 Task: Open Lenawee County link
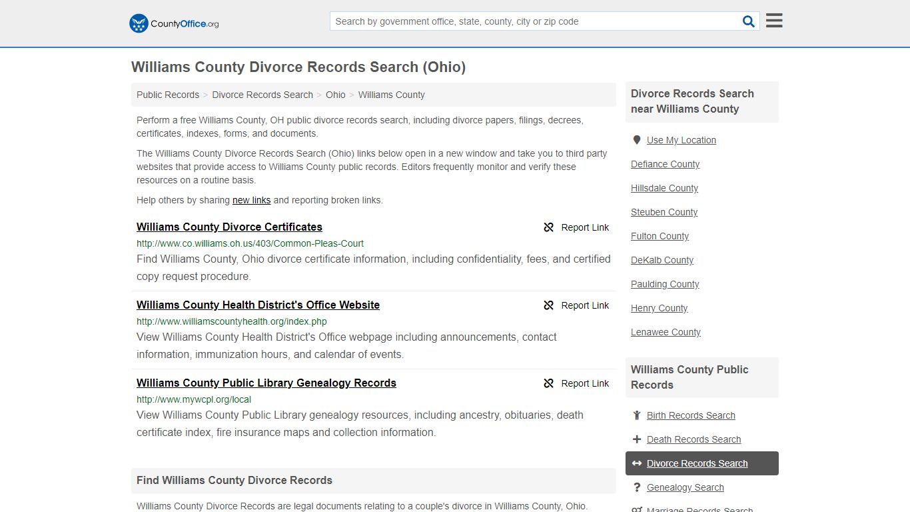(666, 332)
